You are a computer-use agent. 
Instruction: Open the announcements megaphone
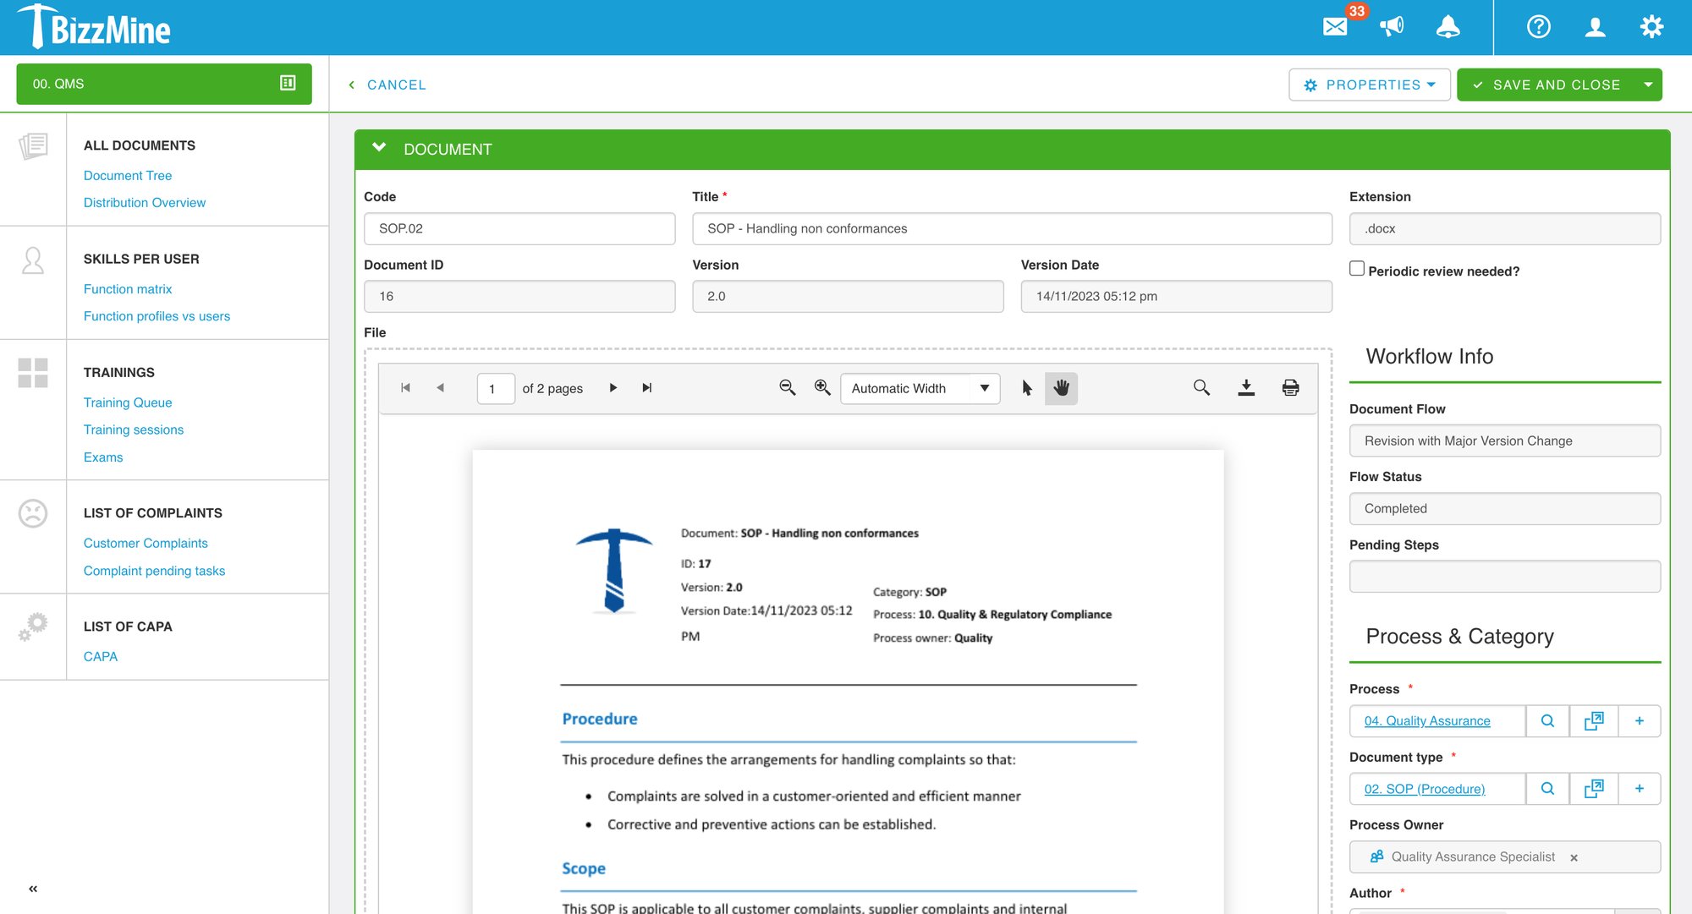1392,26
